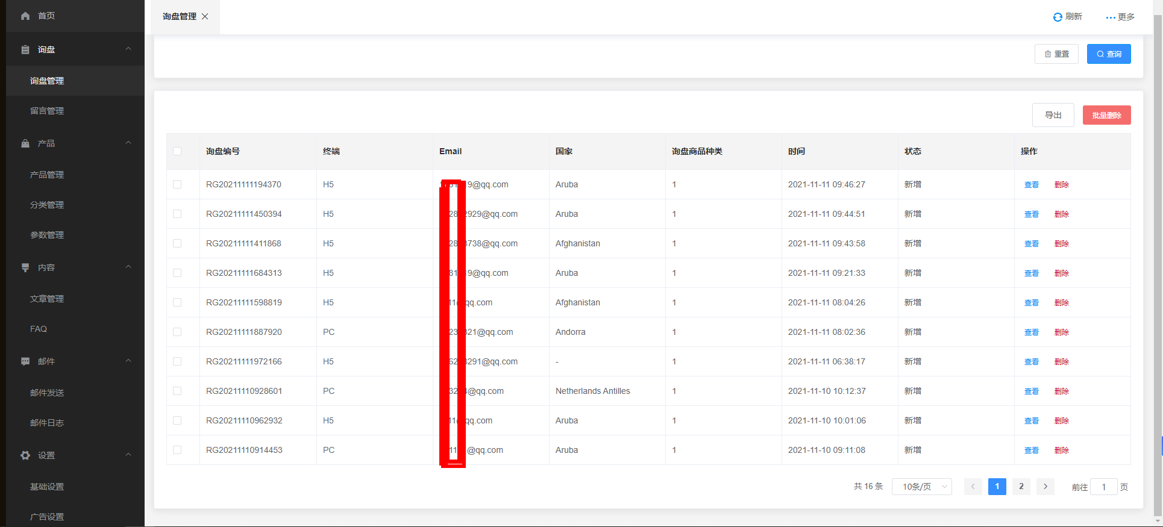Click 查看 for row RG20211111194370
Image resolution: width=1163 pixels, height=527 pixels.
1032,185
